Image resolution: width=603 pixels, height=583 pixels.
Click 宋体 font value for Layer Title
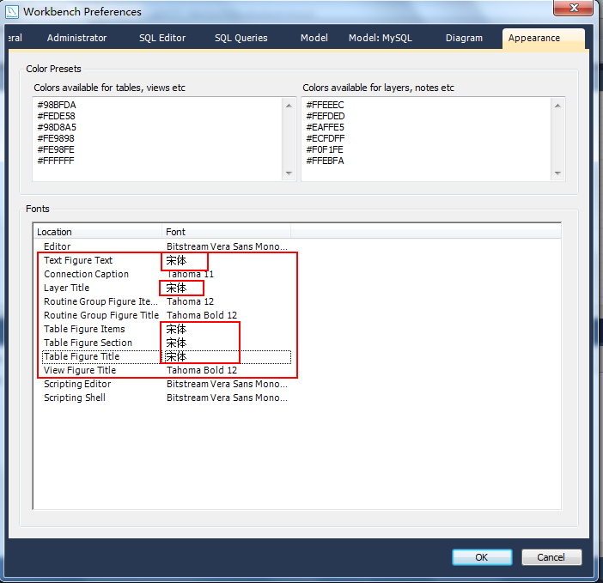point(176,288)
